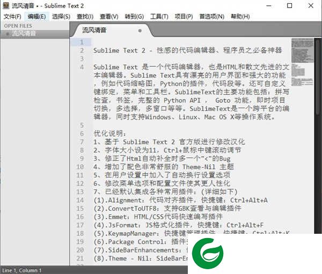The height and width of the screenshot is (274, 322).
Task: Click line '1、基于 Sublime Text 2 官方版进行修改汉化'
Action: click(x=169, y=142)
